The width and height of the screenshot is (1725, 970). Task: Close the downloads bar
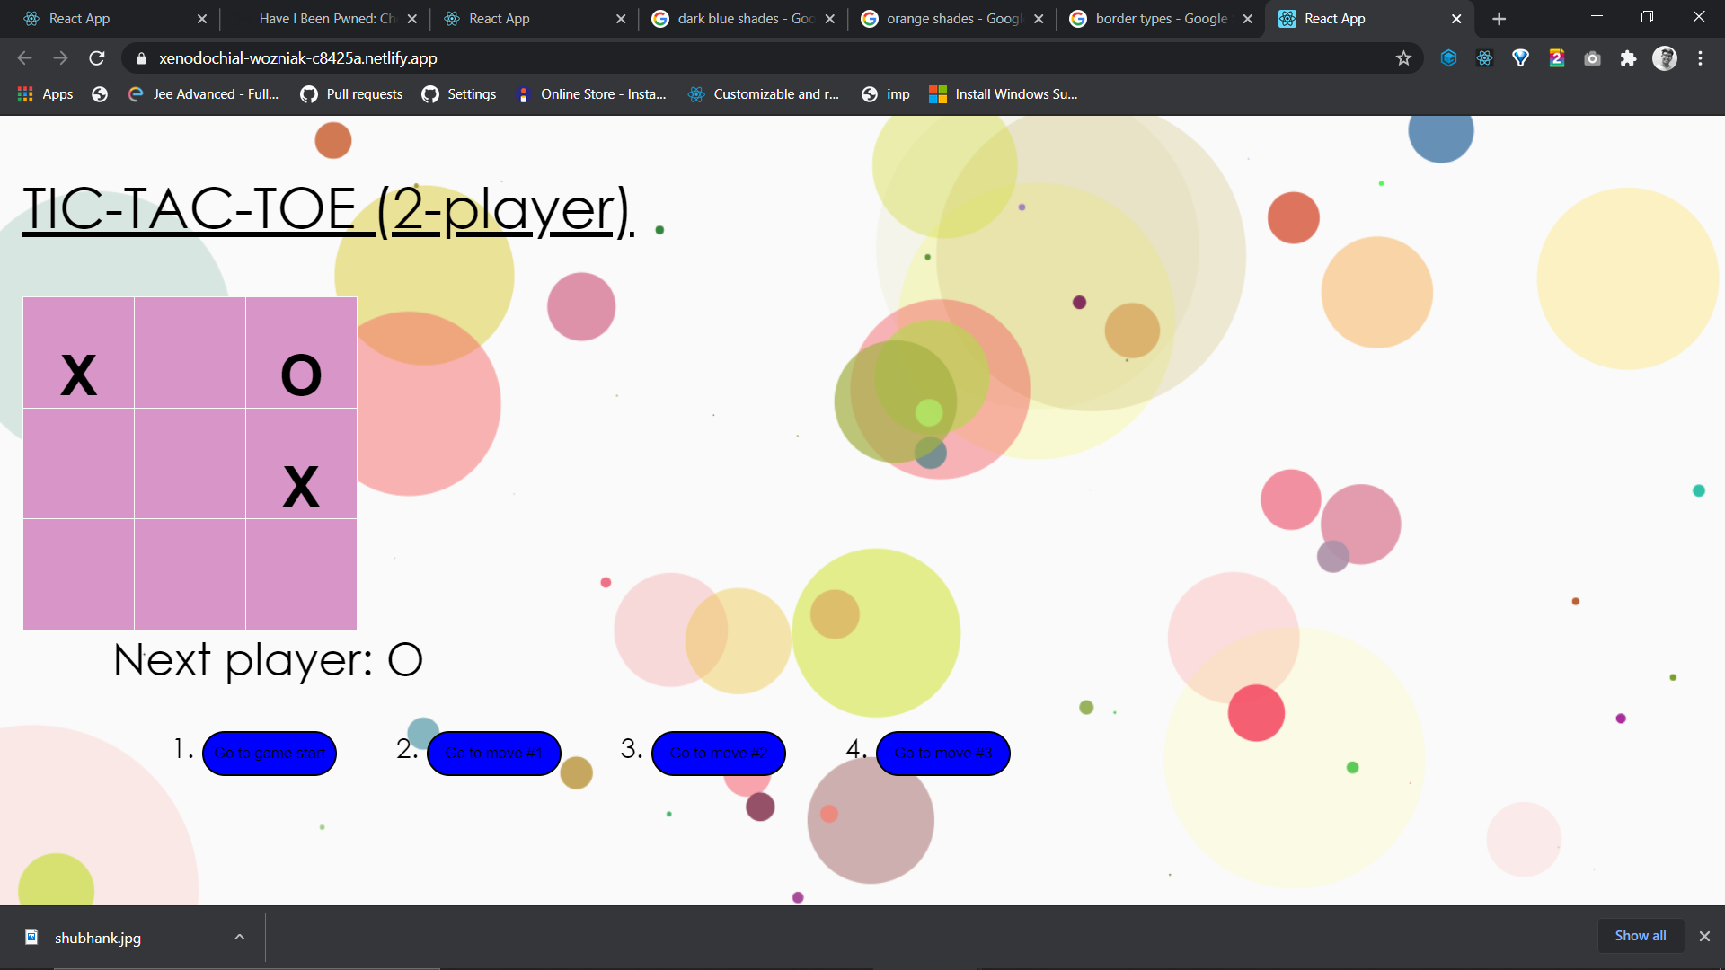click(x=1704, y=936)
